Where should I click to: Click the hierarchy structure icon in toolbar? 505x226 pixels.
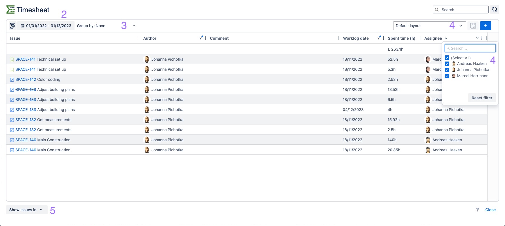tap(12, 26)
